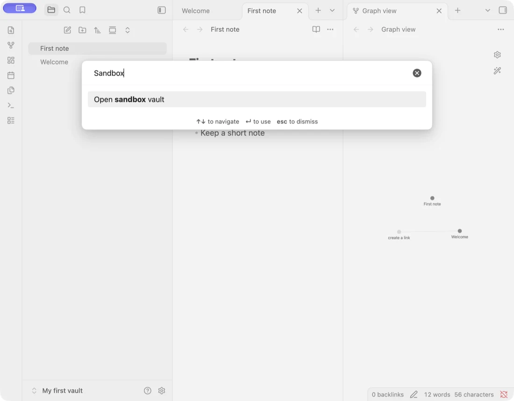Switch First note to reading view
Image resolution: width=514 pixels, height=401 pixels.
coord(316,29)
